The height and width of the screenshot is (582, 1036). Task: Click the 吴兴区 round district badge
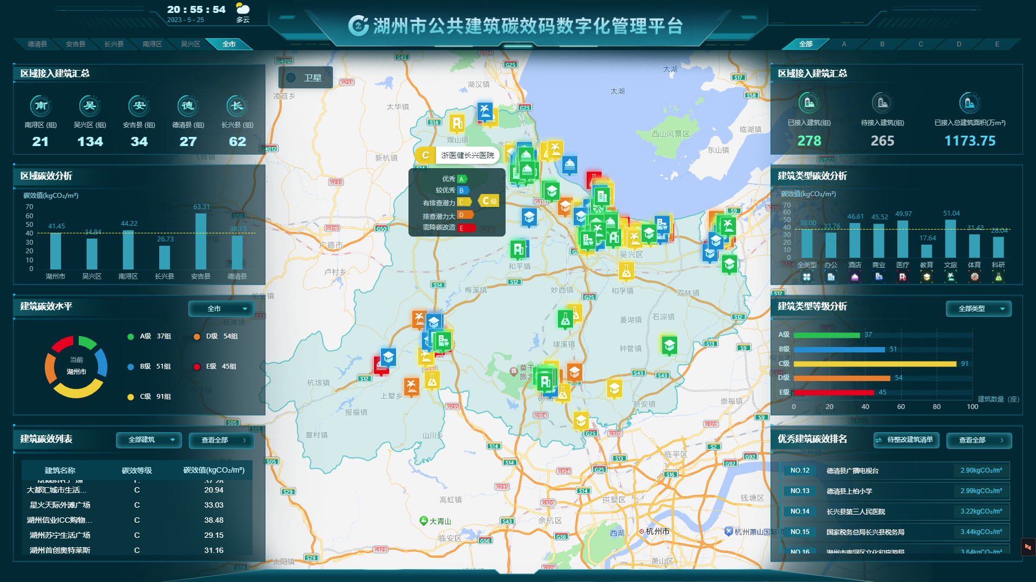[90, 106]
